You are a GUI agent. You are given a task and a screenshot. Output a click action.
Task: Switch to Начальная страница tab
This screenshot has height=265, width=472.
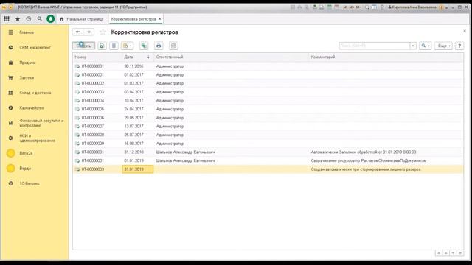tap(82, 19)
